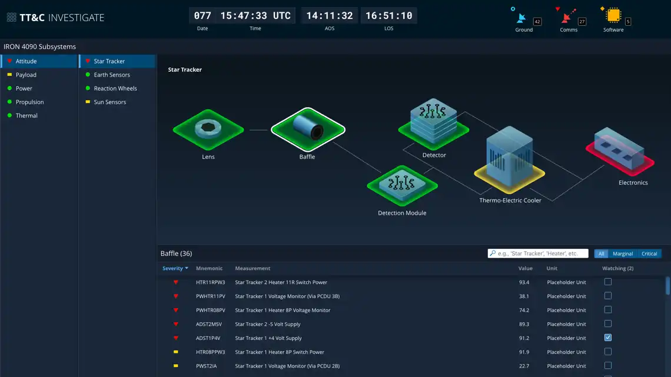Sort by Mnemonic column header
The image size is (671, 377).
point(210,268)
